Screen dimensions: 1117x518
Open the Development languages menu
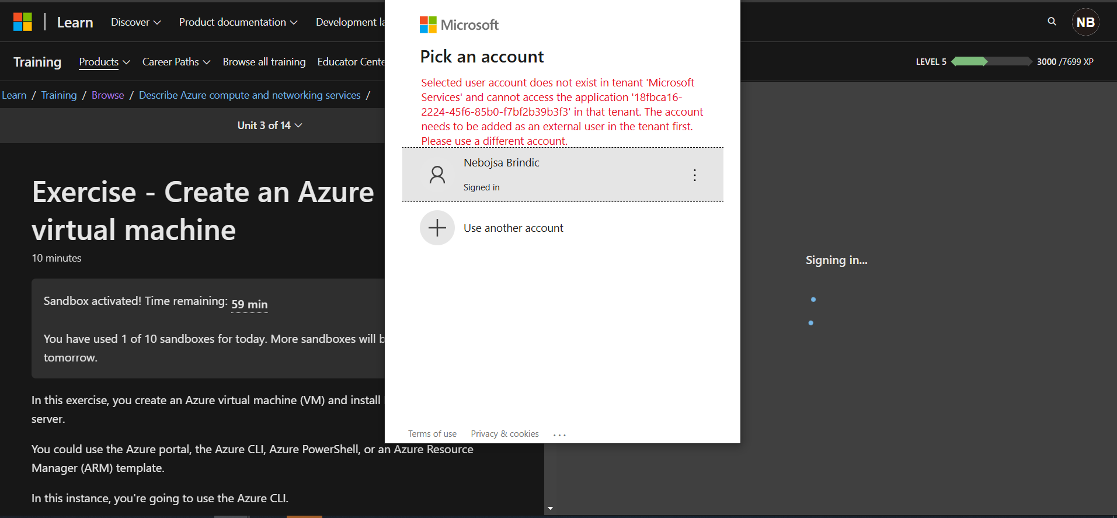coord(350,22)
